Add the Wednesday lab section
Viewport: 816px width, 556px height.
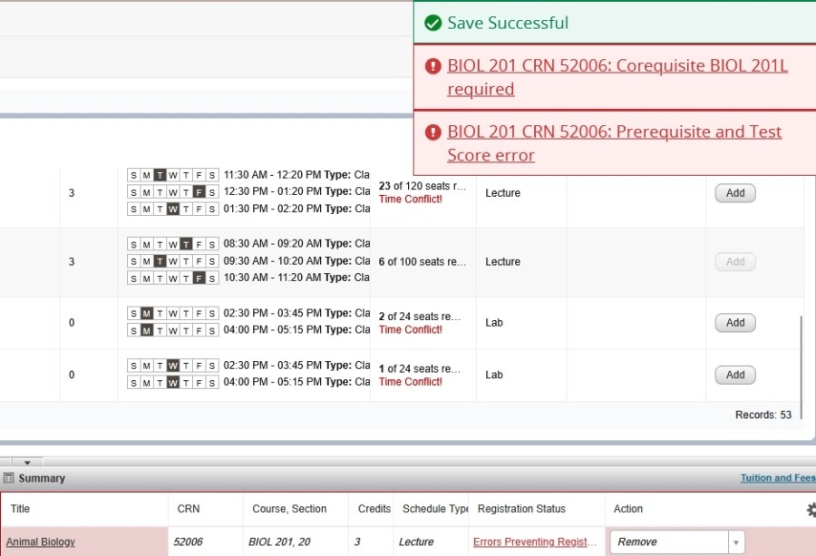[734, 376]
